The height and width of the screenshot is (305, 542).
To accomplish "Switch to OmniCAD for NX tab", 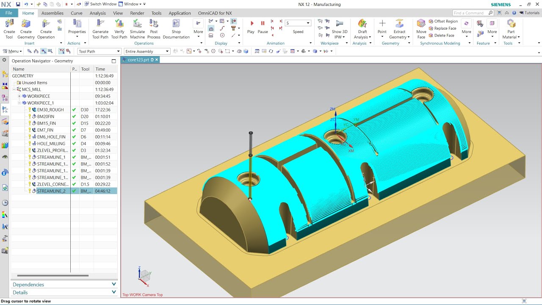I will click(x=215, y=13).
